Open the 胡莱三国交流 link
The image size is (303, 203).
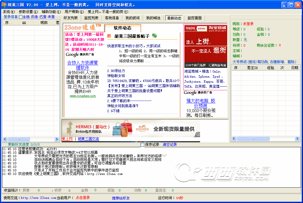coord(88,139)
